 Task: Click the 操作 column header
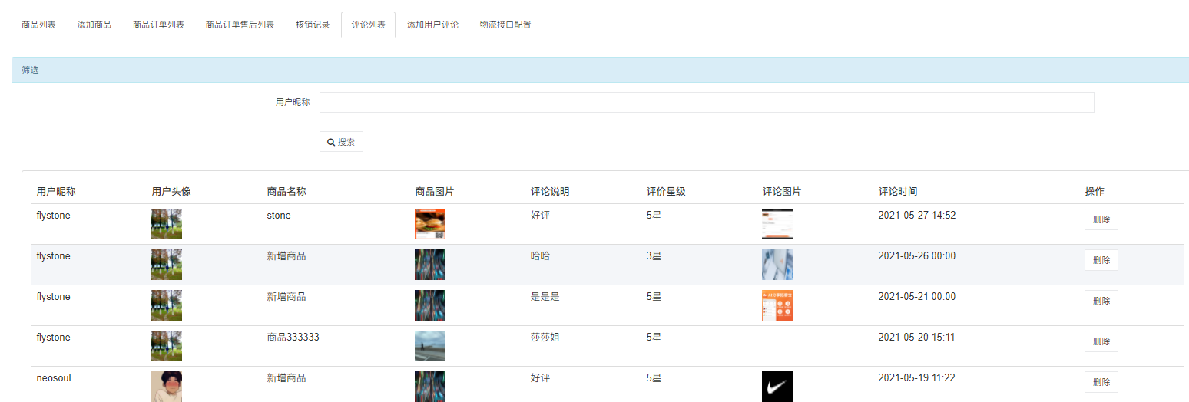1095,192
